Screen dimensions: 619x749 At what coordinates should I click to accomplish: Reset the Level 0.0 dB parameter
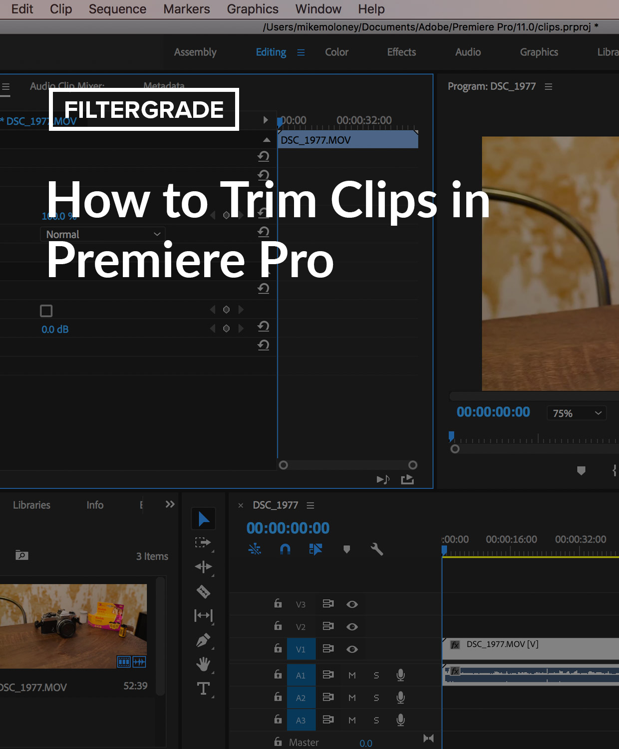(264, 327)
